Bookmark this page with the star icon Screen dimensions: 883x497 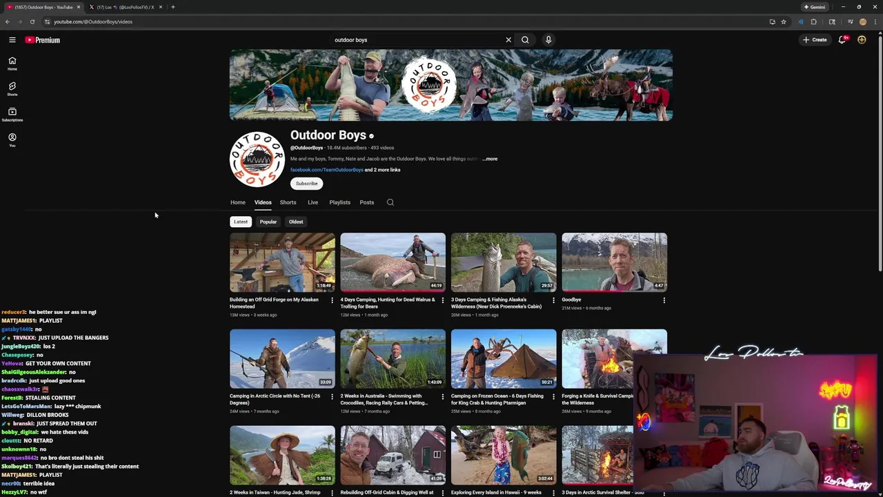[784, 21]
